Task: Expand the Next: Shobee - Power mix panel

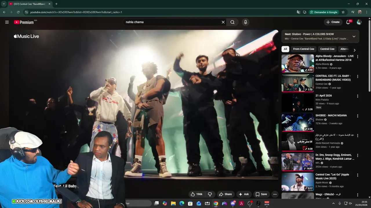Action: click(x=354, y=36)
